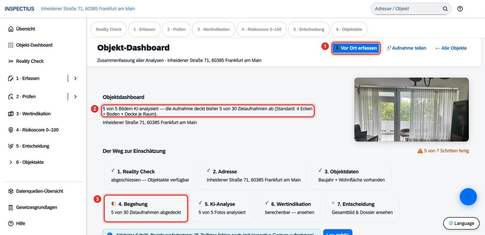Click the address link in header
Screen dimensions: 485x235
88,9
